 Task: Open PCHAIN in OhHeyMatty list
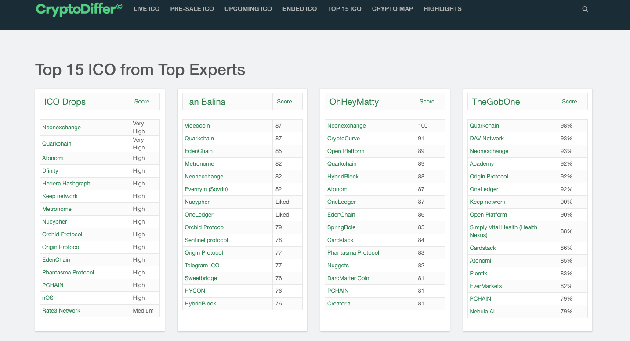click(x=338, y=291)
